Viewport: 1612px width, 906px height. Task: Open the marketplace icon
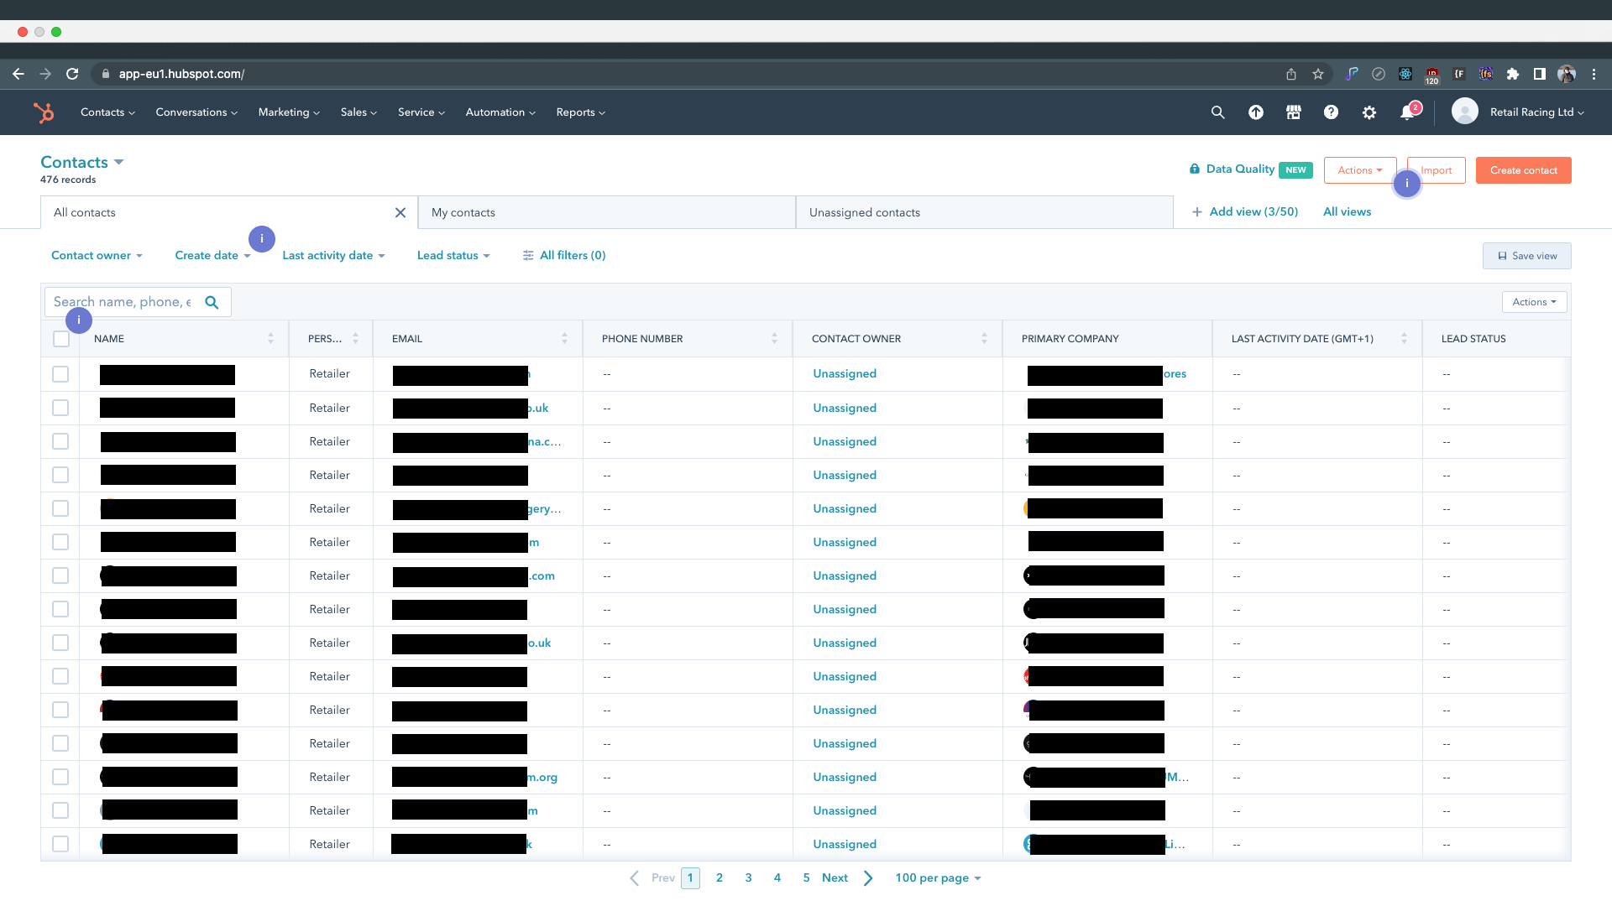click(1294, 112)
